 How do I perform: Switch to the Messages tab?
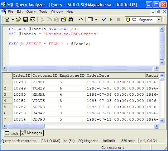tap(32, 133)
